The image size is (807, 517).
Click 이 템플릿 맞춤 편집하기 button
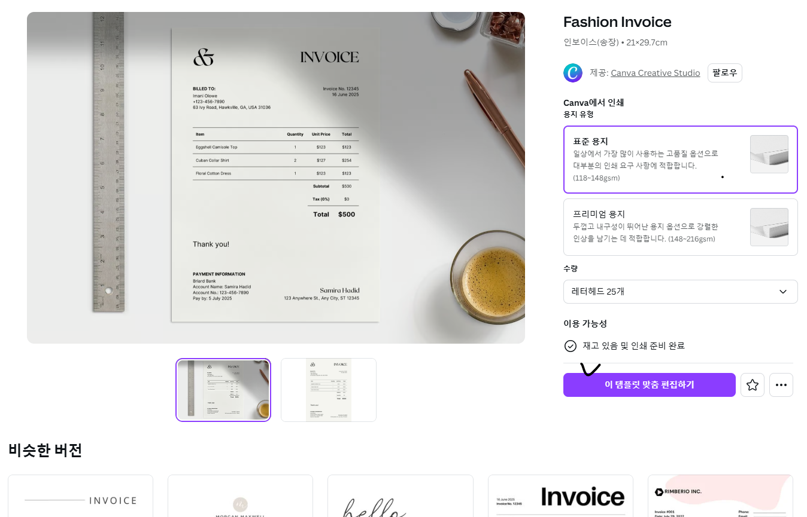650,385
